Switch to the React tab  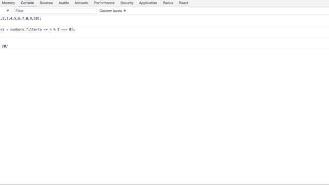(x=184, y=3)
